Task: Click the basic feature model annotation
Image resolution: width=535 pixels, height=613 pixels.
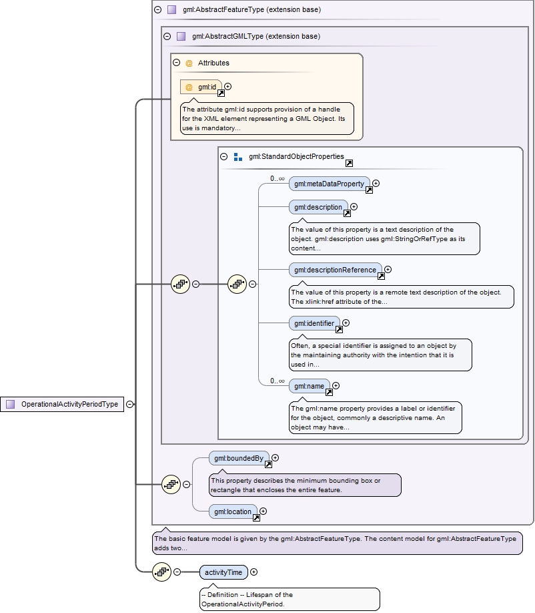Action: pos(338,543)
